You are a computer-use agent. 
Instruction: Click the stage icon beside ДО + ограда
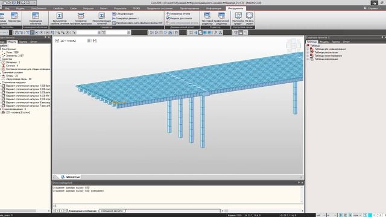tap(57, 40)
